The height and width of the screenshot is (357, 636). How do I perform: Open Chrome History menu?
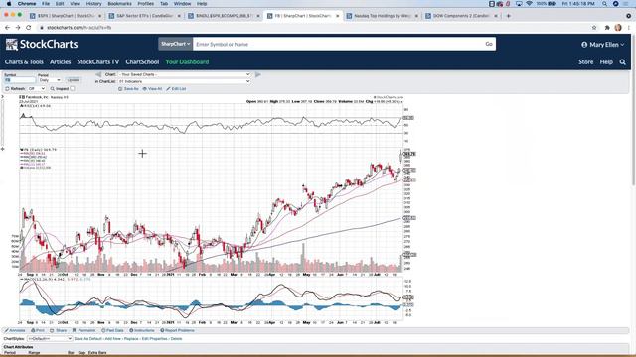(x=93, y=4)
